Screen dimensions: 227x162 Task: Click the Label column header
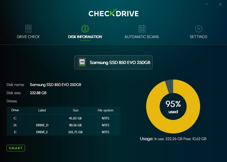click(42, 110)
